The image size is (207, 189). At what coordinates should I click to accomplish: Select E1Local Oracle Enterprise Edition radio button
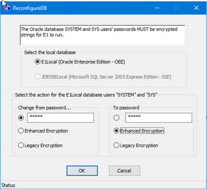coord(37,62)
